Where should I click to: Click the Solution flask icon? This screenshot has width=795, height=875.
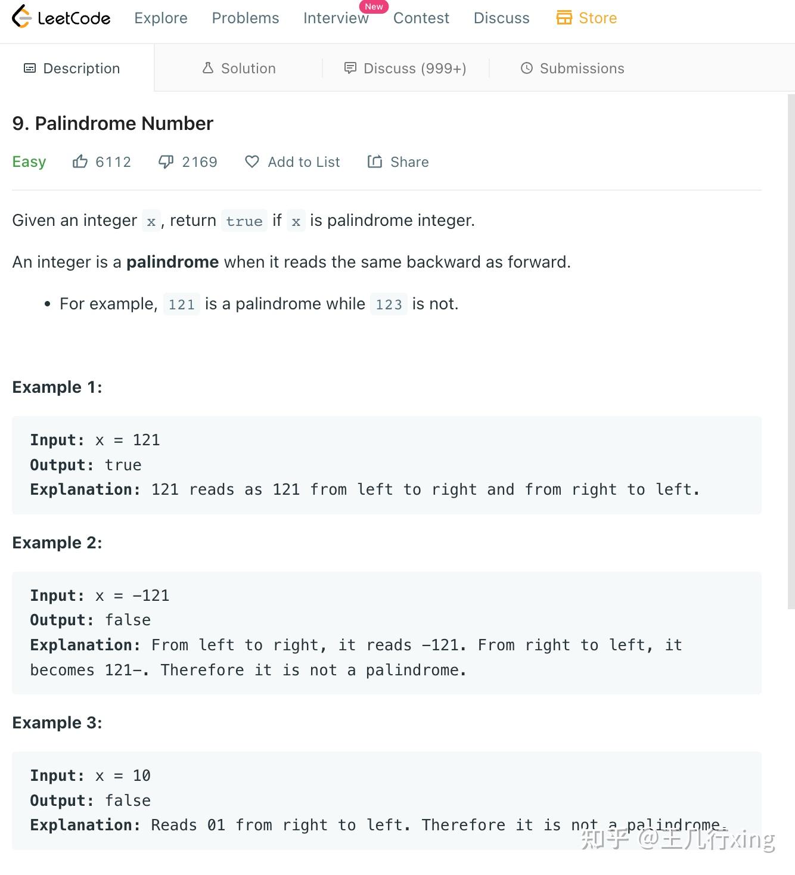[x=208, y=68]
